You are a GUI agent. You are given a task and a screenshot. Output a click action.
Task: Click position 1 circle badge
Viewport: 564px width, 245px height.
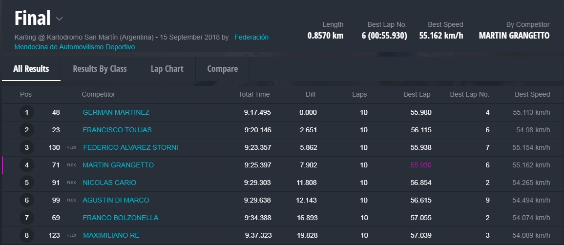point(26,112)
